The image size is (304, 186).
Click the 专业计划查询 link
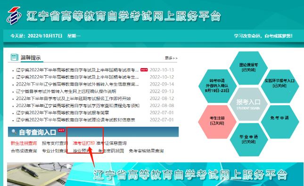55,151
